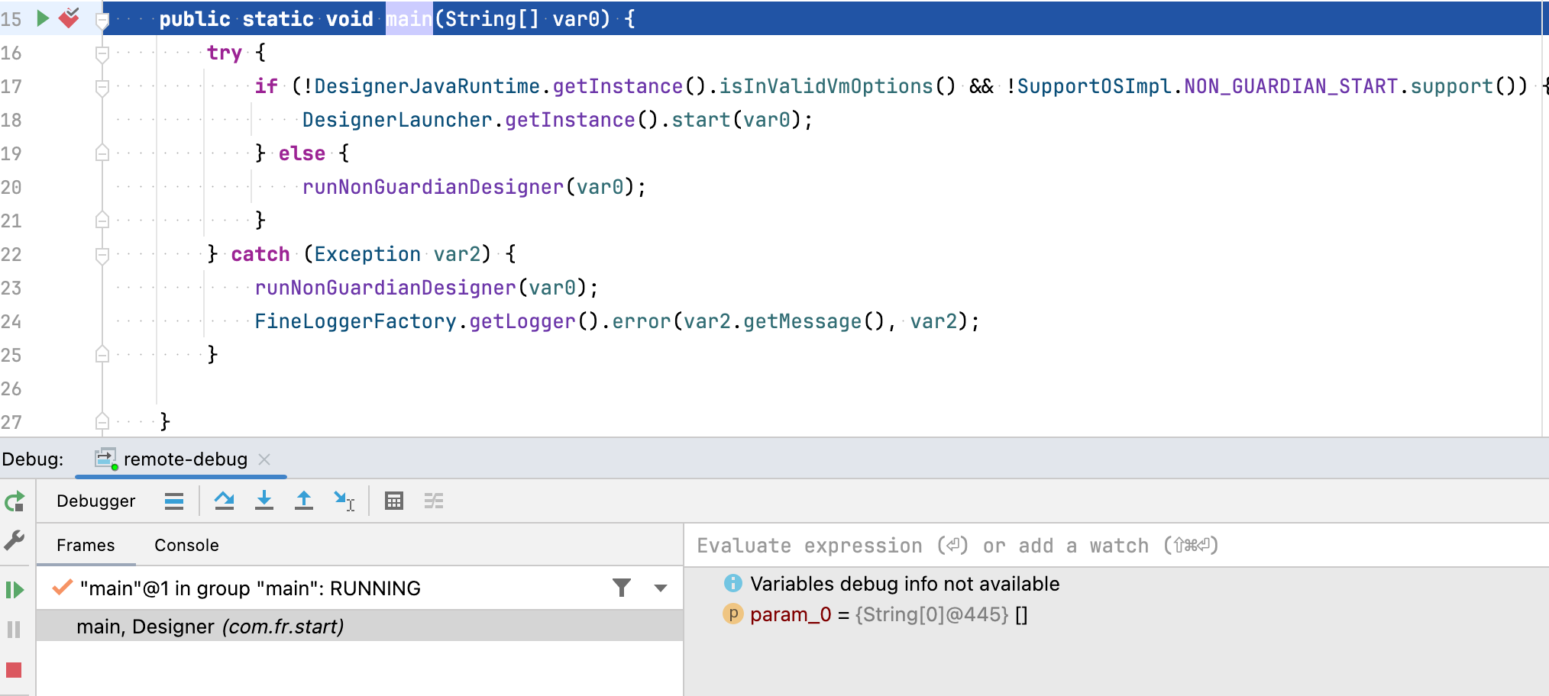Click the Step Over icon

coord(225,501)
